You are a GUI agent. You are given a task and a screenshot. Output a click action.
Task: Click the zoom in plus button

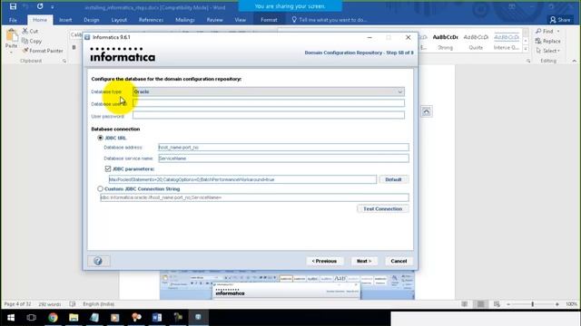click(556, 304)
